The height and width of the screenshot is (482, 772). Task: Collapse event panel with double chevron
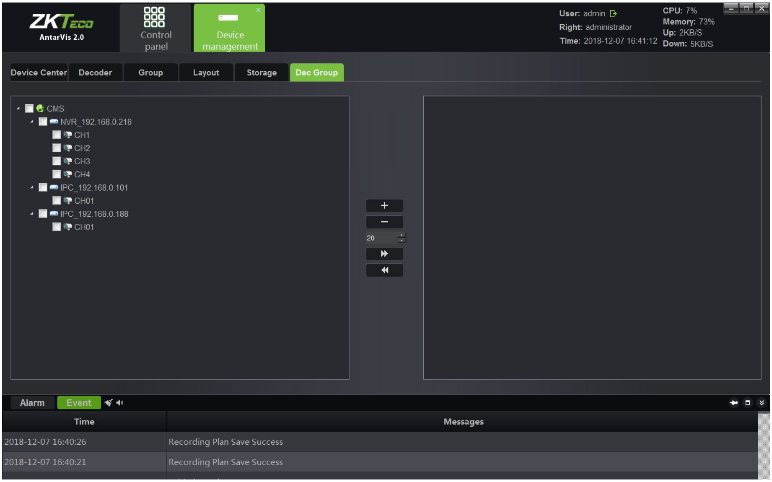[762, 403]
